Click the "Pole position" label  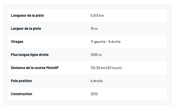pyautogui.click(x=21, y=81)
